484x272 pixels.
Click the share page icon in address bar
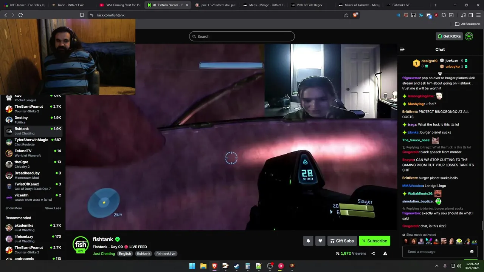[x=346, y=15]
